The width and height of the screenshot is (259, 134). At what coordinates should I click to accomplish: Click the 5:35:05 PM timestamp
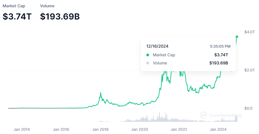[220, 46]
